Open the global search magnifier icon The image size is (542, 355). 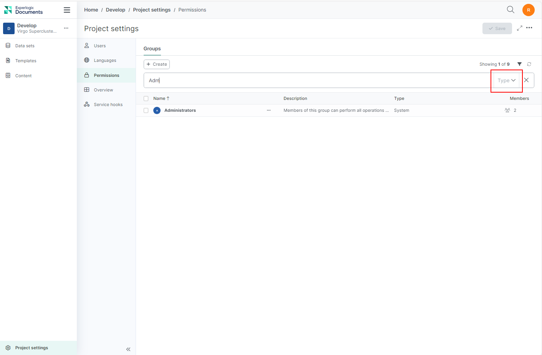pyautogui.click(x=511, y=10)
